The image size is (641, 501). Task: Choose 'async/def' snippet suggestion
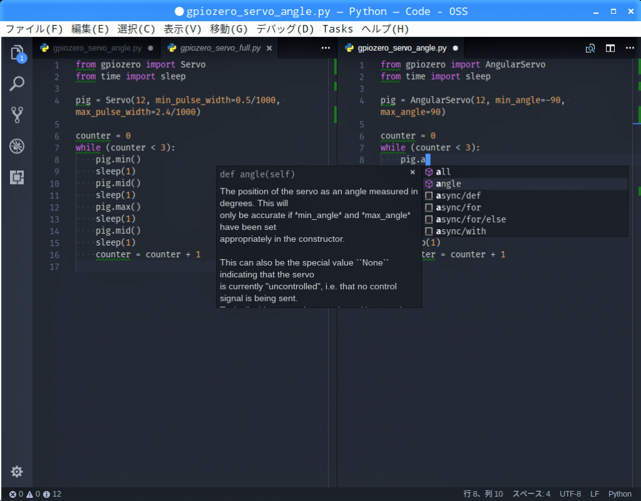coord(526,195)
